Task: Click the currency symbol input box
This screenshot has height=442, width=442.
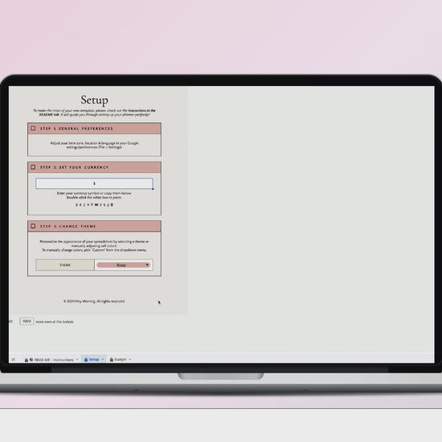Action: tap(95, 183)
